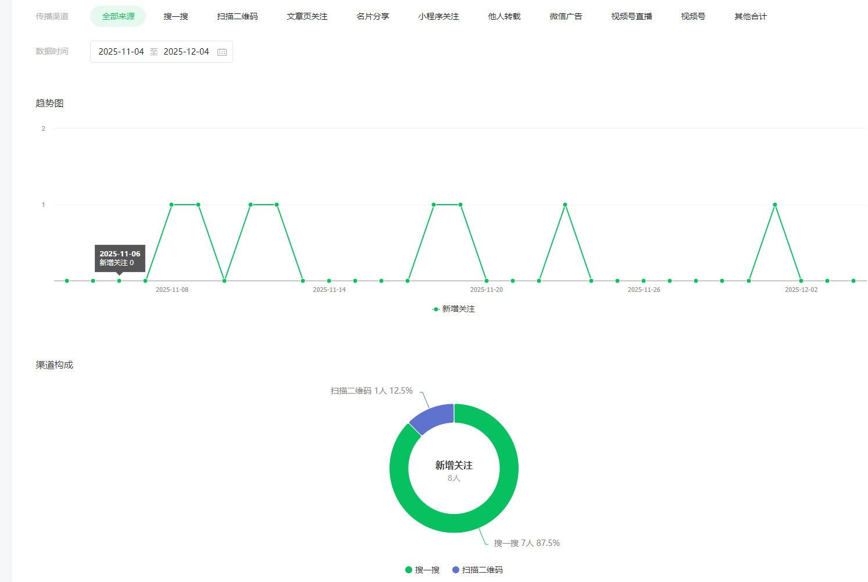Screen dimensions: 868x582
Task: Open the 小程序关注 channel data
Action: click(x=438, y=16)
